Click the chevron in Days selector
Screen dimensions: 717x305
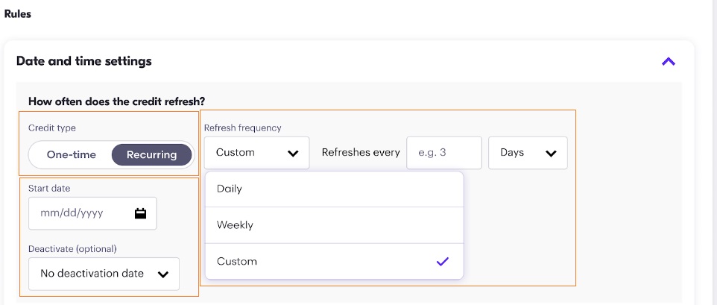click(x=551, y=154)
